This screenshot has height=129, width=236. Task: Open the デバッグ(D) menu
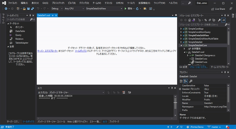pyautogui.click(x=84, y=3)
